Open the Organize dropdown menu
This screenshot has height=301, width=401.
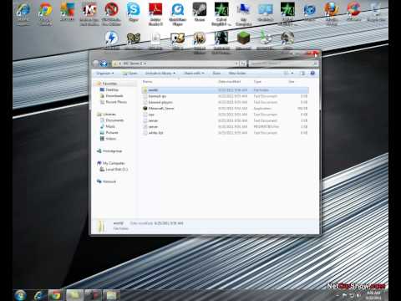pyautogui.click(x=104, y=73)
